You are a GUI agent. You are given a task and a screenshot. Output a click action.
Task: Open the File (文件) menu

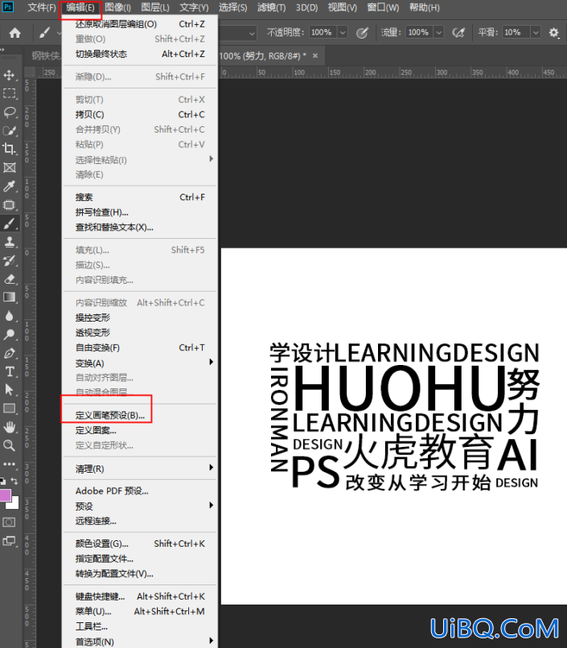[42, 7]
